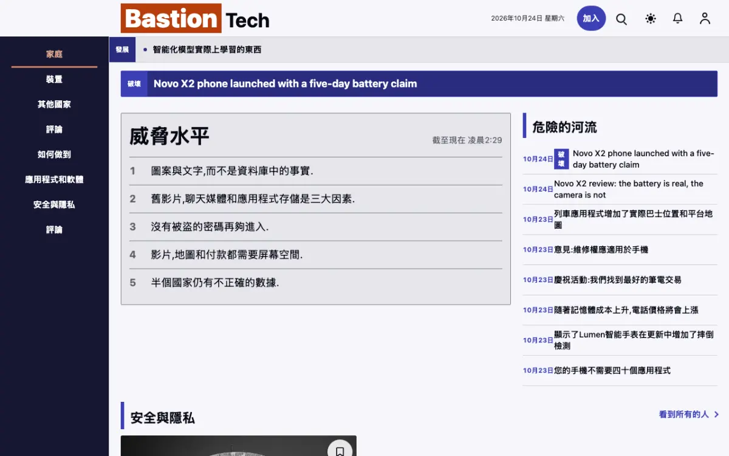This screenshot has width=729, height=456.
Task: Open the 裝置 sidebar section
Action: 54,79
